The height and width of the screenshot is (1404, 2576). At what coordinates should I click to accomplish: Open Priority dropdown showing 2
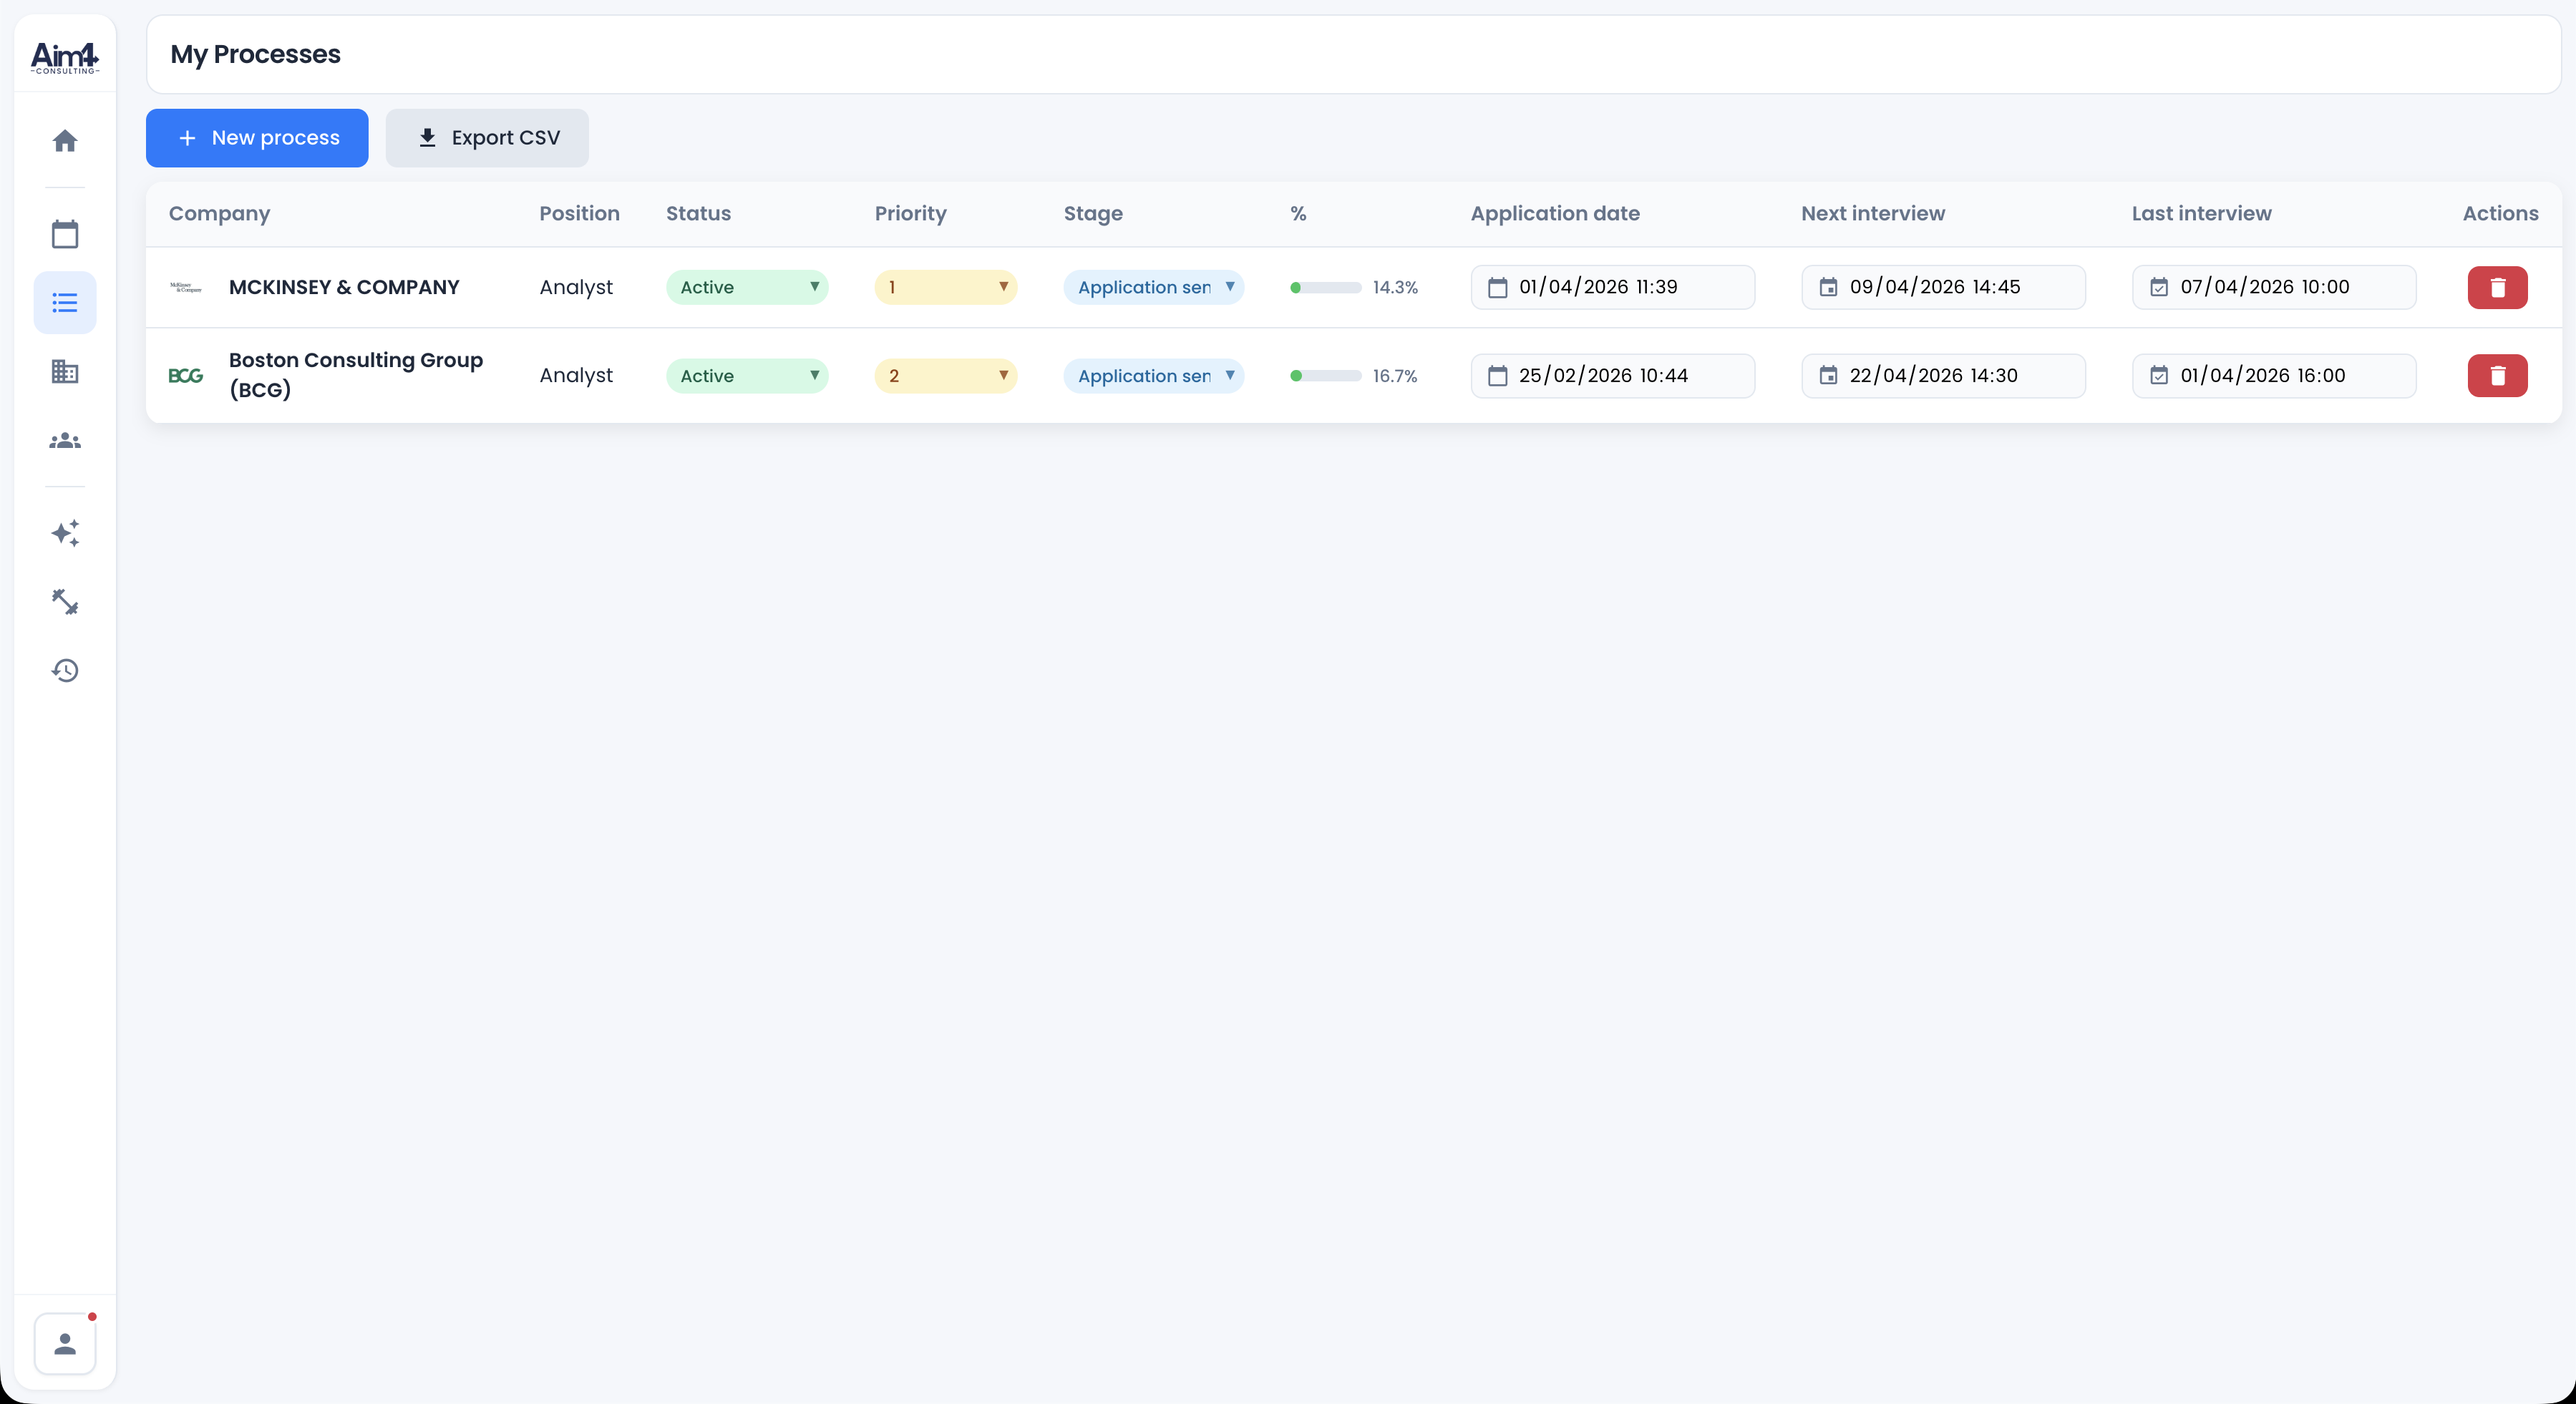945,376
